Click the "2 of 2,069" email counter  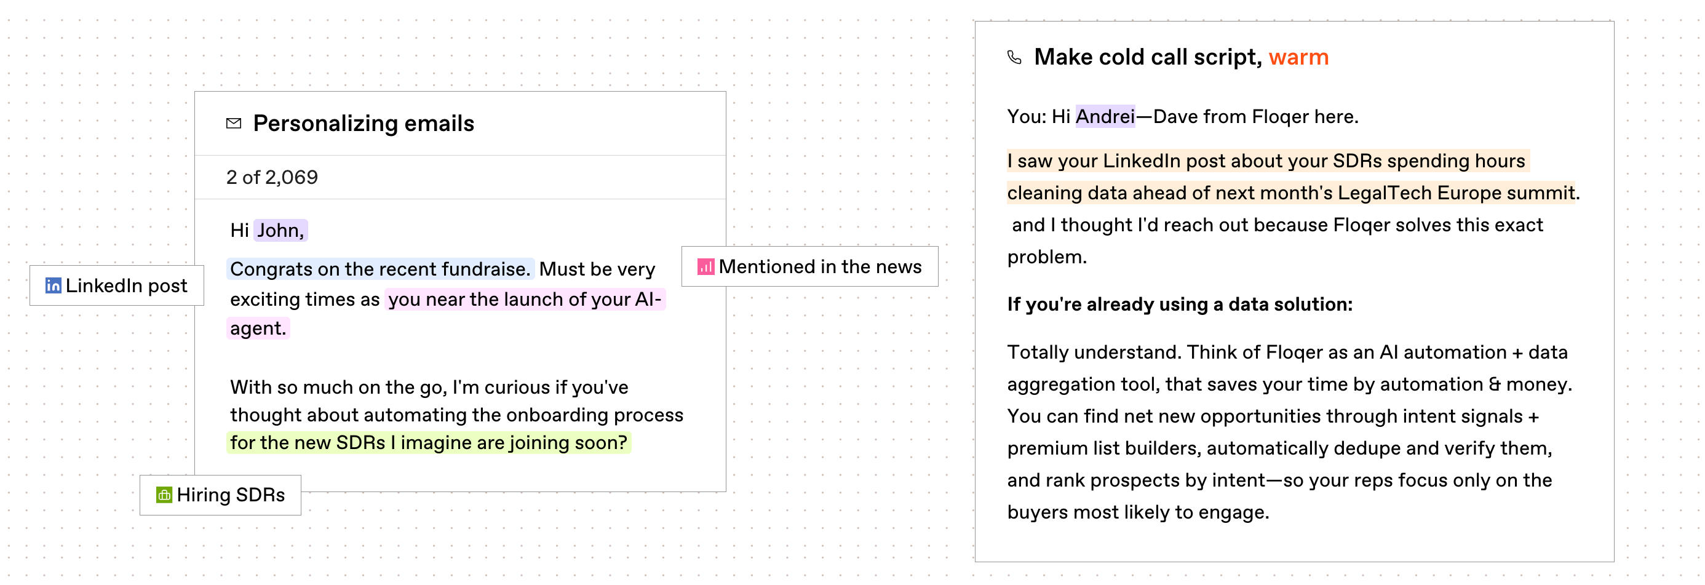[272, 177]
